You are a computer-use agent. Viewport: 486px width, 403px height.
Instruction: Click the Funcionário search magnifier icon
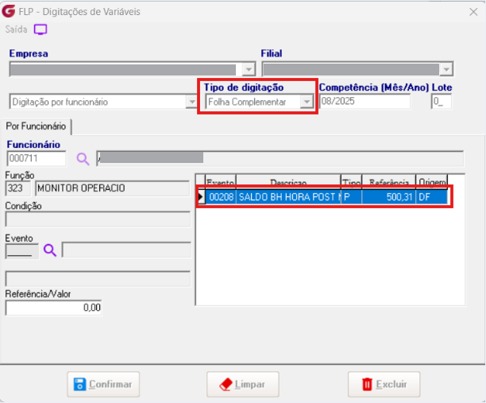[x=83, y=159]
